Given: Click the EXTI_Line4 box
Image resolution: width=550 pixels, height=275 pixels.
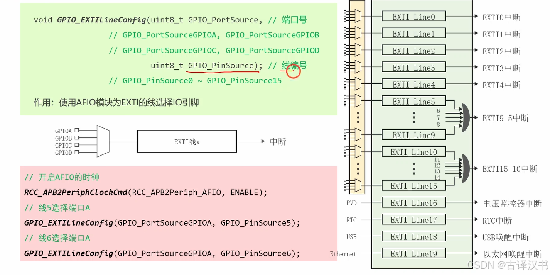Looking at the screenshot, I should click(414, 84).
